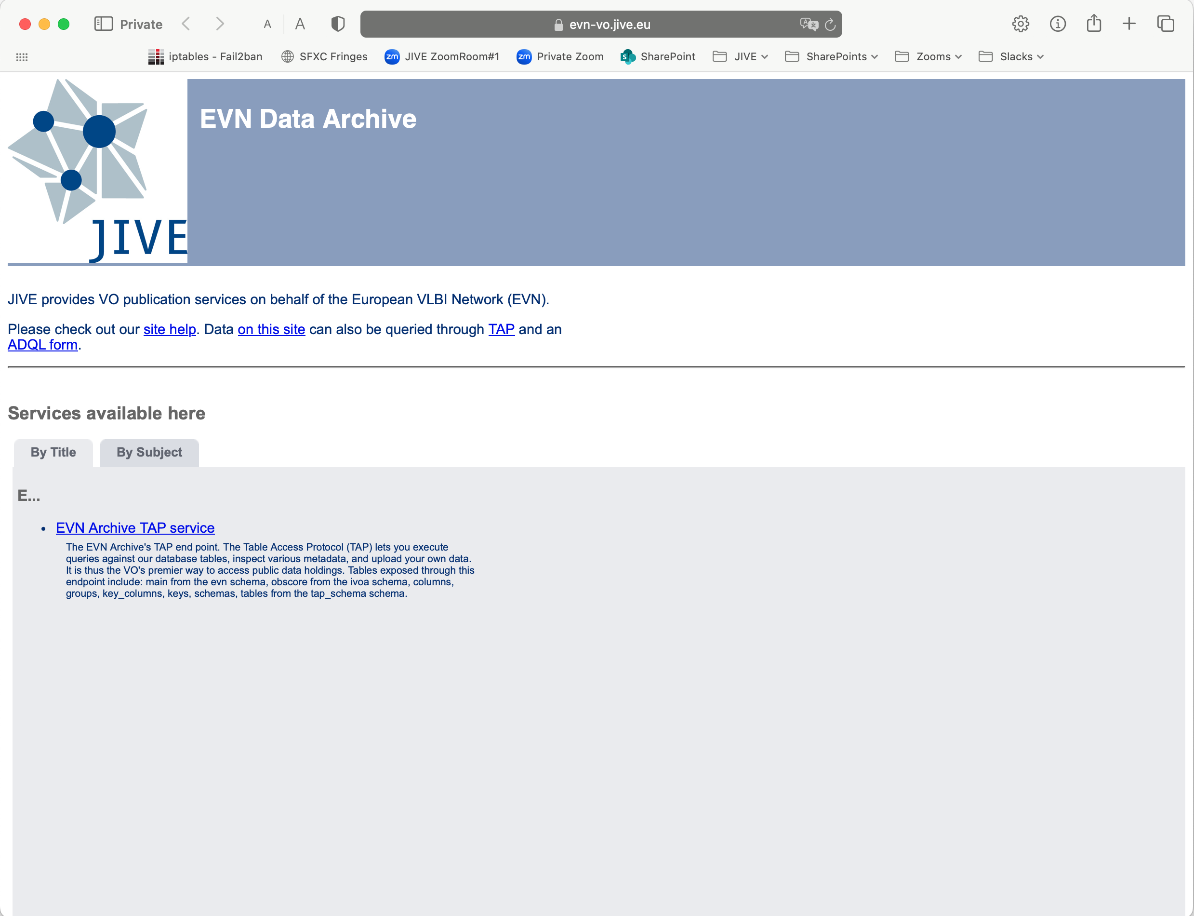Click the info circle toolbar icon
Viewport: 1194px width, 916px height.
click(1057, 24)
